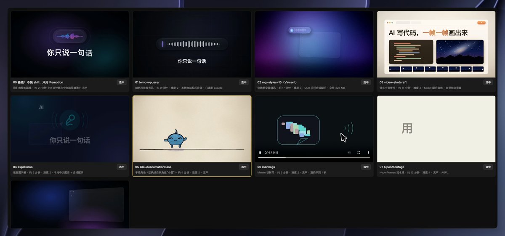The width and height of the screenshot is (505, 236).
Task: Open fullscreen for the manimgx video
Action: pos(359,152)
